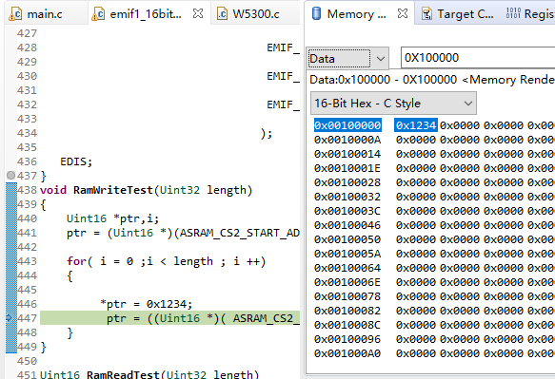
Task: Click the main.c file icon
Action: coord(15,14)
